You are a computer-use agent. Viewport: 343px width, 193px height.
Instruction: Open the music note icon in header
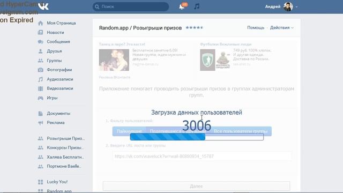point(197,6)
